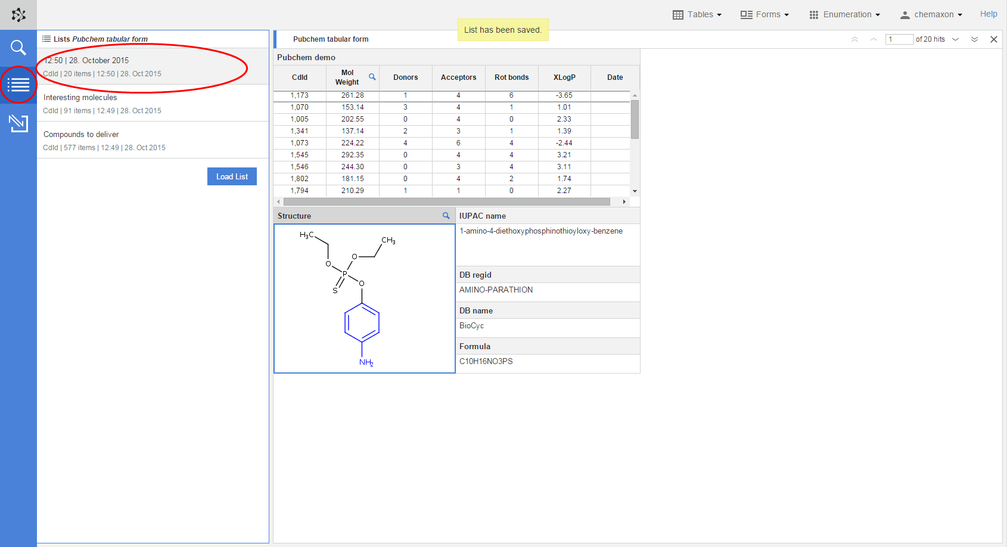This screenshot has width=1007, height=547.
Task: Open the chemaxon user menu
Action: pyautogui.click(x=931, y=14)
